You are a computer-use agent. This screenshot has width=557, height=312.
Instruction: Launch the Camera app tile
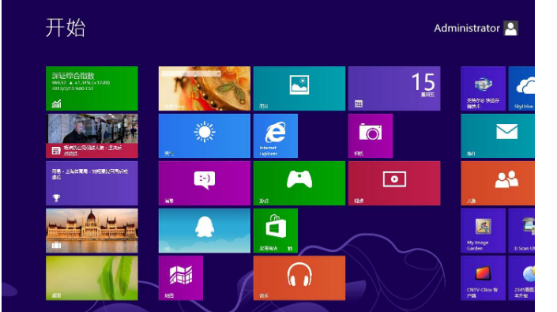click(371, 136)
